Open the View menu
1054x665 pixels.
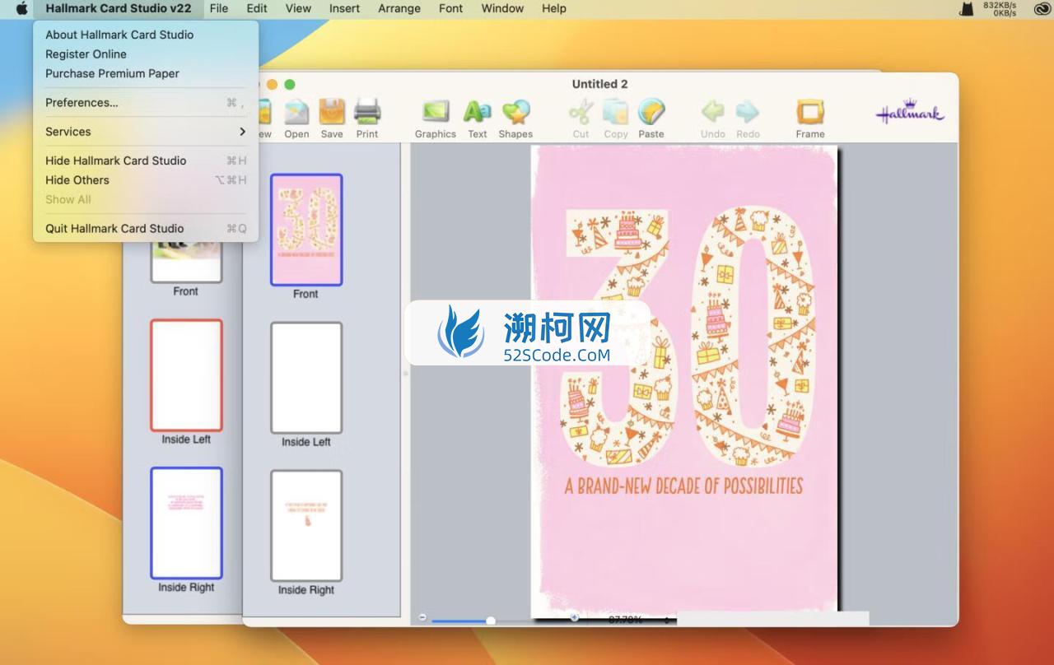click(x=298, y=9)
